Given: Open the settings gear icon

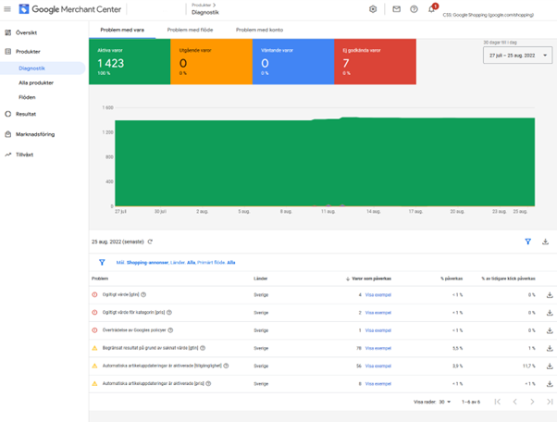Looking at the screenshot, I should [373, 9].
